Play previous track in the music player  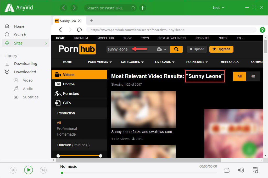coord(13,170)
